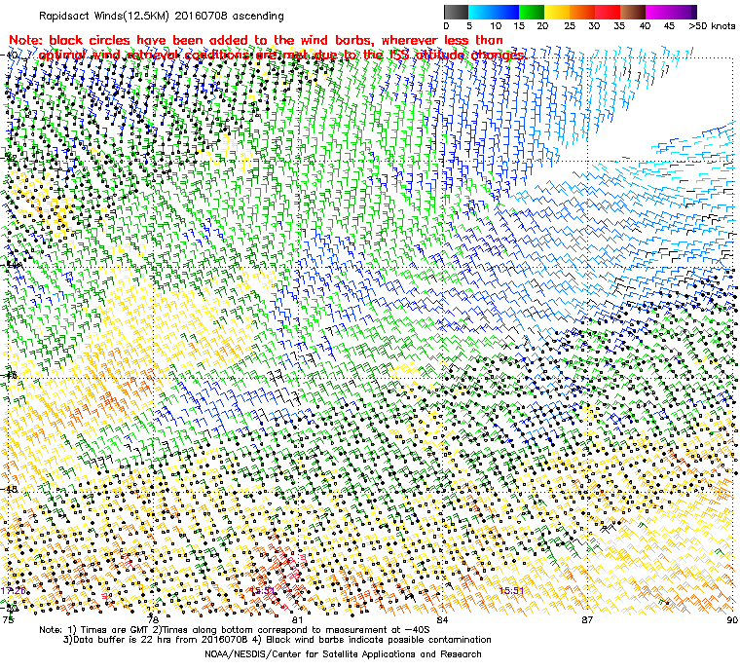The height and width of the screenshot is (670, 740).
Task: Click the longitude axis label '75'
Action: pyautogui.click(x=8, y=619)
